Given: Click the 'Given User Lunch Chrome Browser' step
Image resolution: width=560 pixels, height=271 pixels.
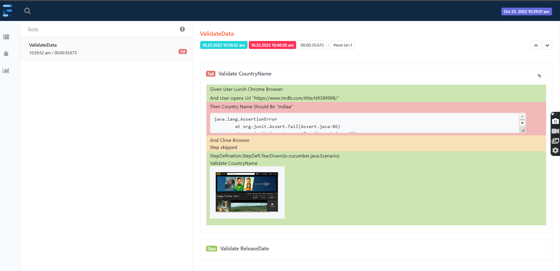Looking at the screenshot, I should coord(246,89).
